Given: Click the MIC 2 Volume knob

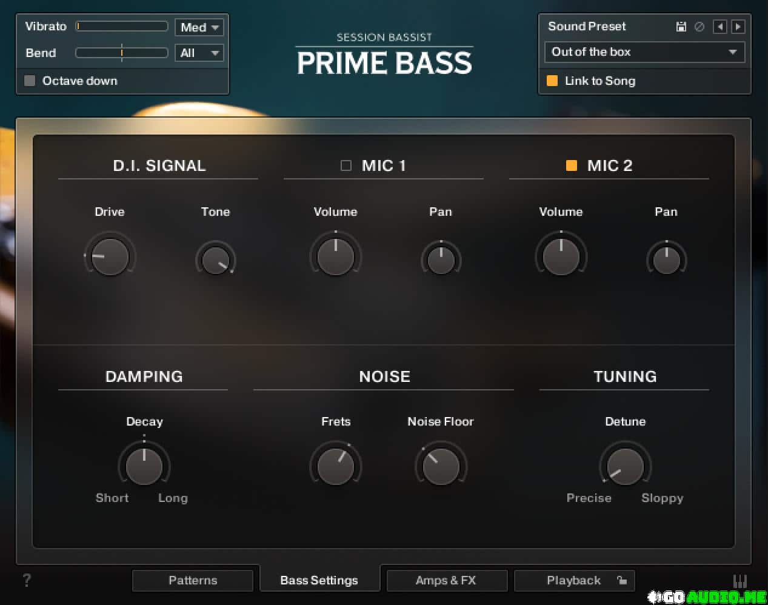Looking at the screenshot, I should (x=561, y=257).
